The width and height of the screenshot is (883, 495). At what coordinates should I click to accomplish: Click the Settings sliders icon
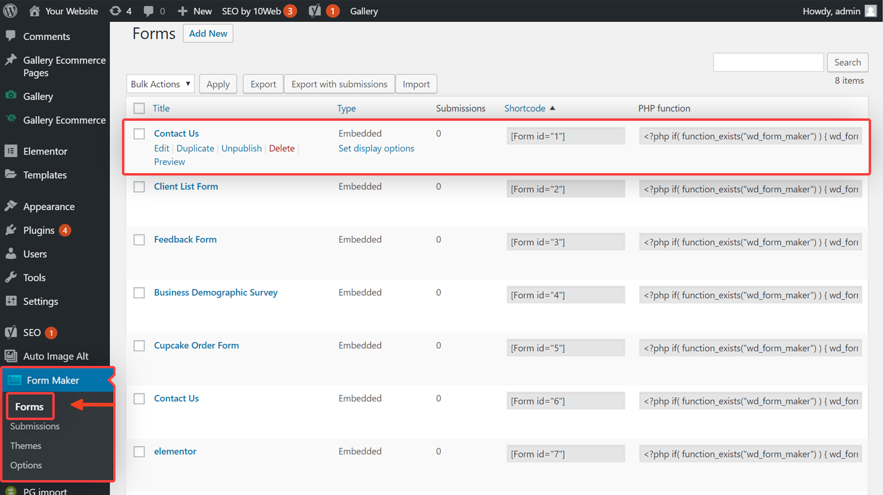pyautogui.click(x=11, y=301)
